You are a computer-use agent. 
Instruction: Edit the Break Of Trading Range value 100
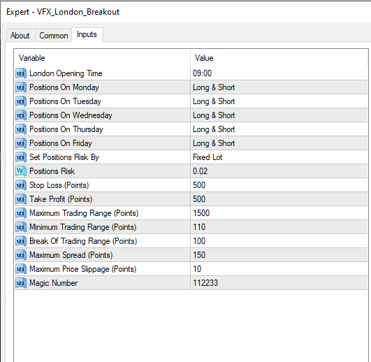click(x=279, y=241)
